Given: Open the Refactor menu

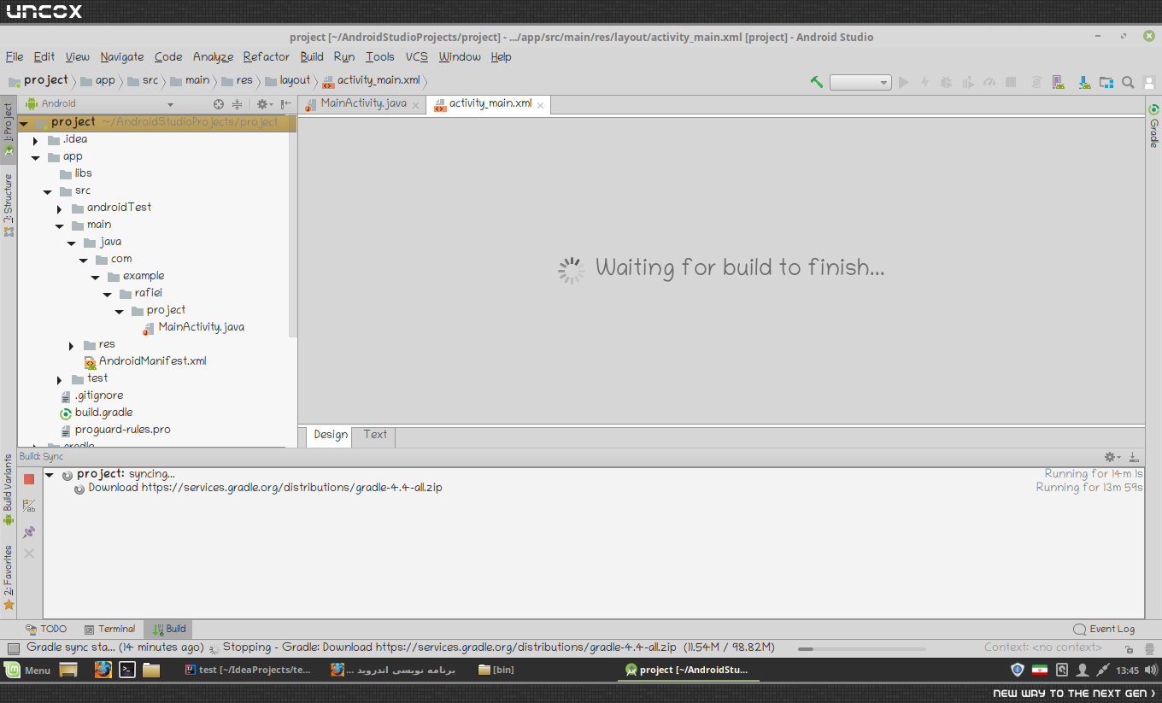Looking at the screenshot, I should 267,57.
